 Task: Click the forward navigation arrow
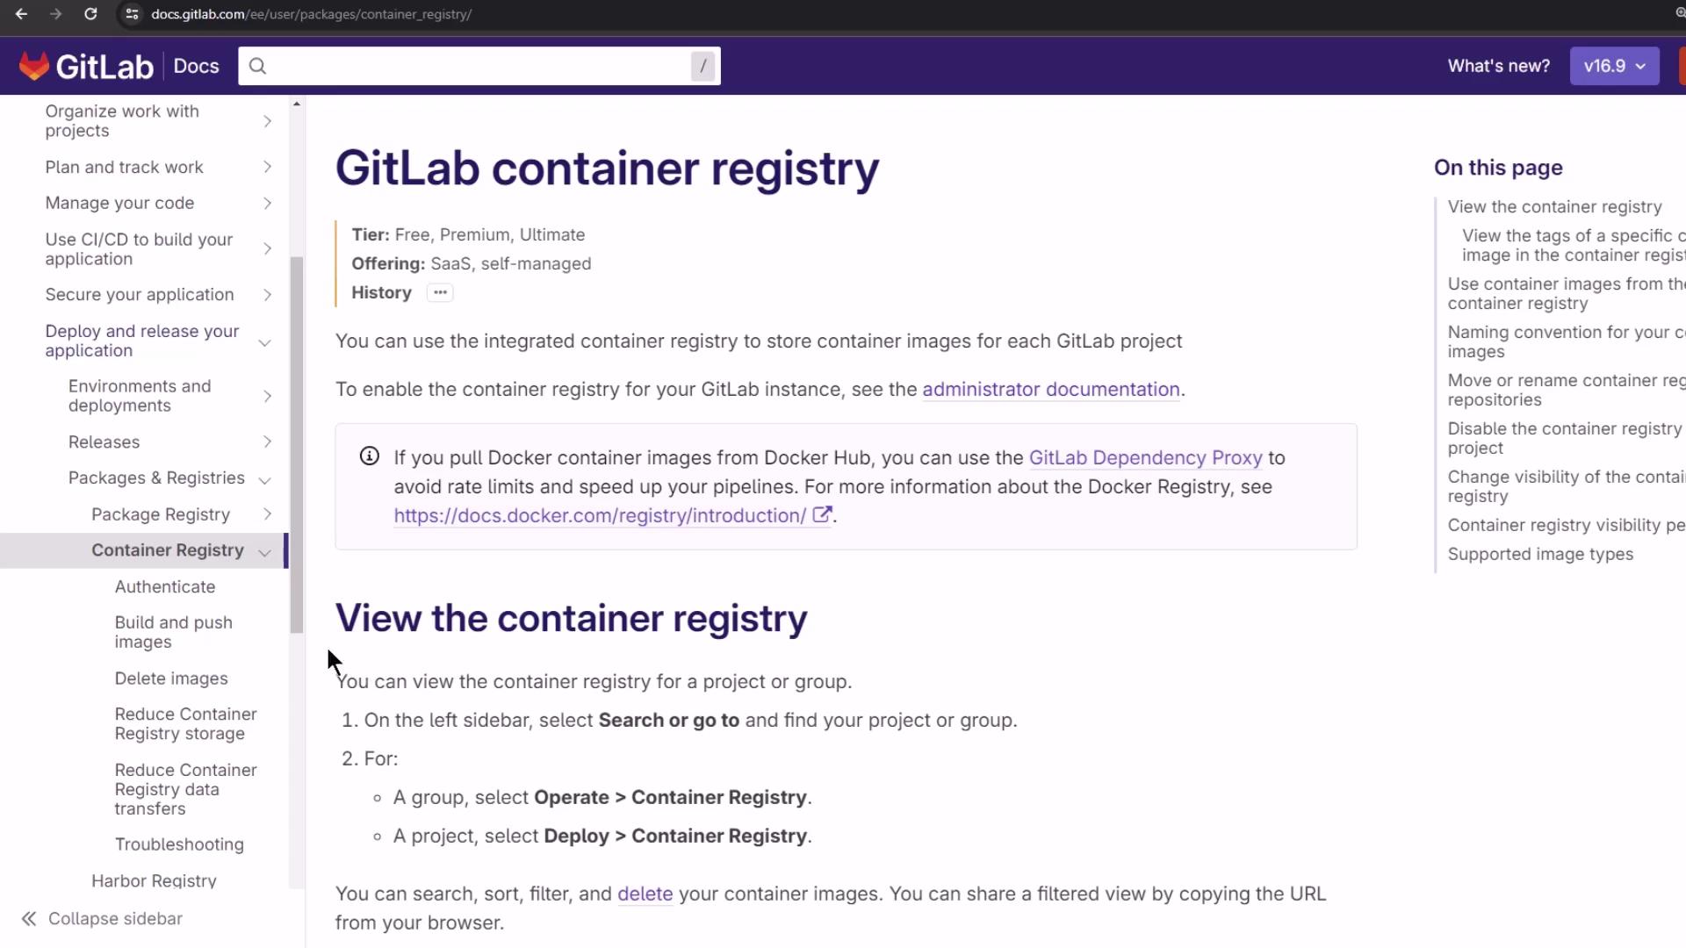click(x=56, y=14)
